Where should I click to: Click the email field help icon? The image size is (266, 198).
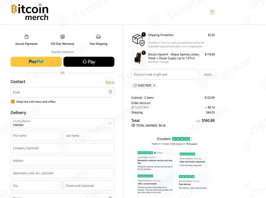110,92
